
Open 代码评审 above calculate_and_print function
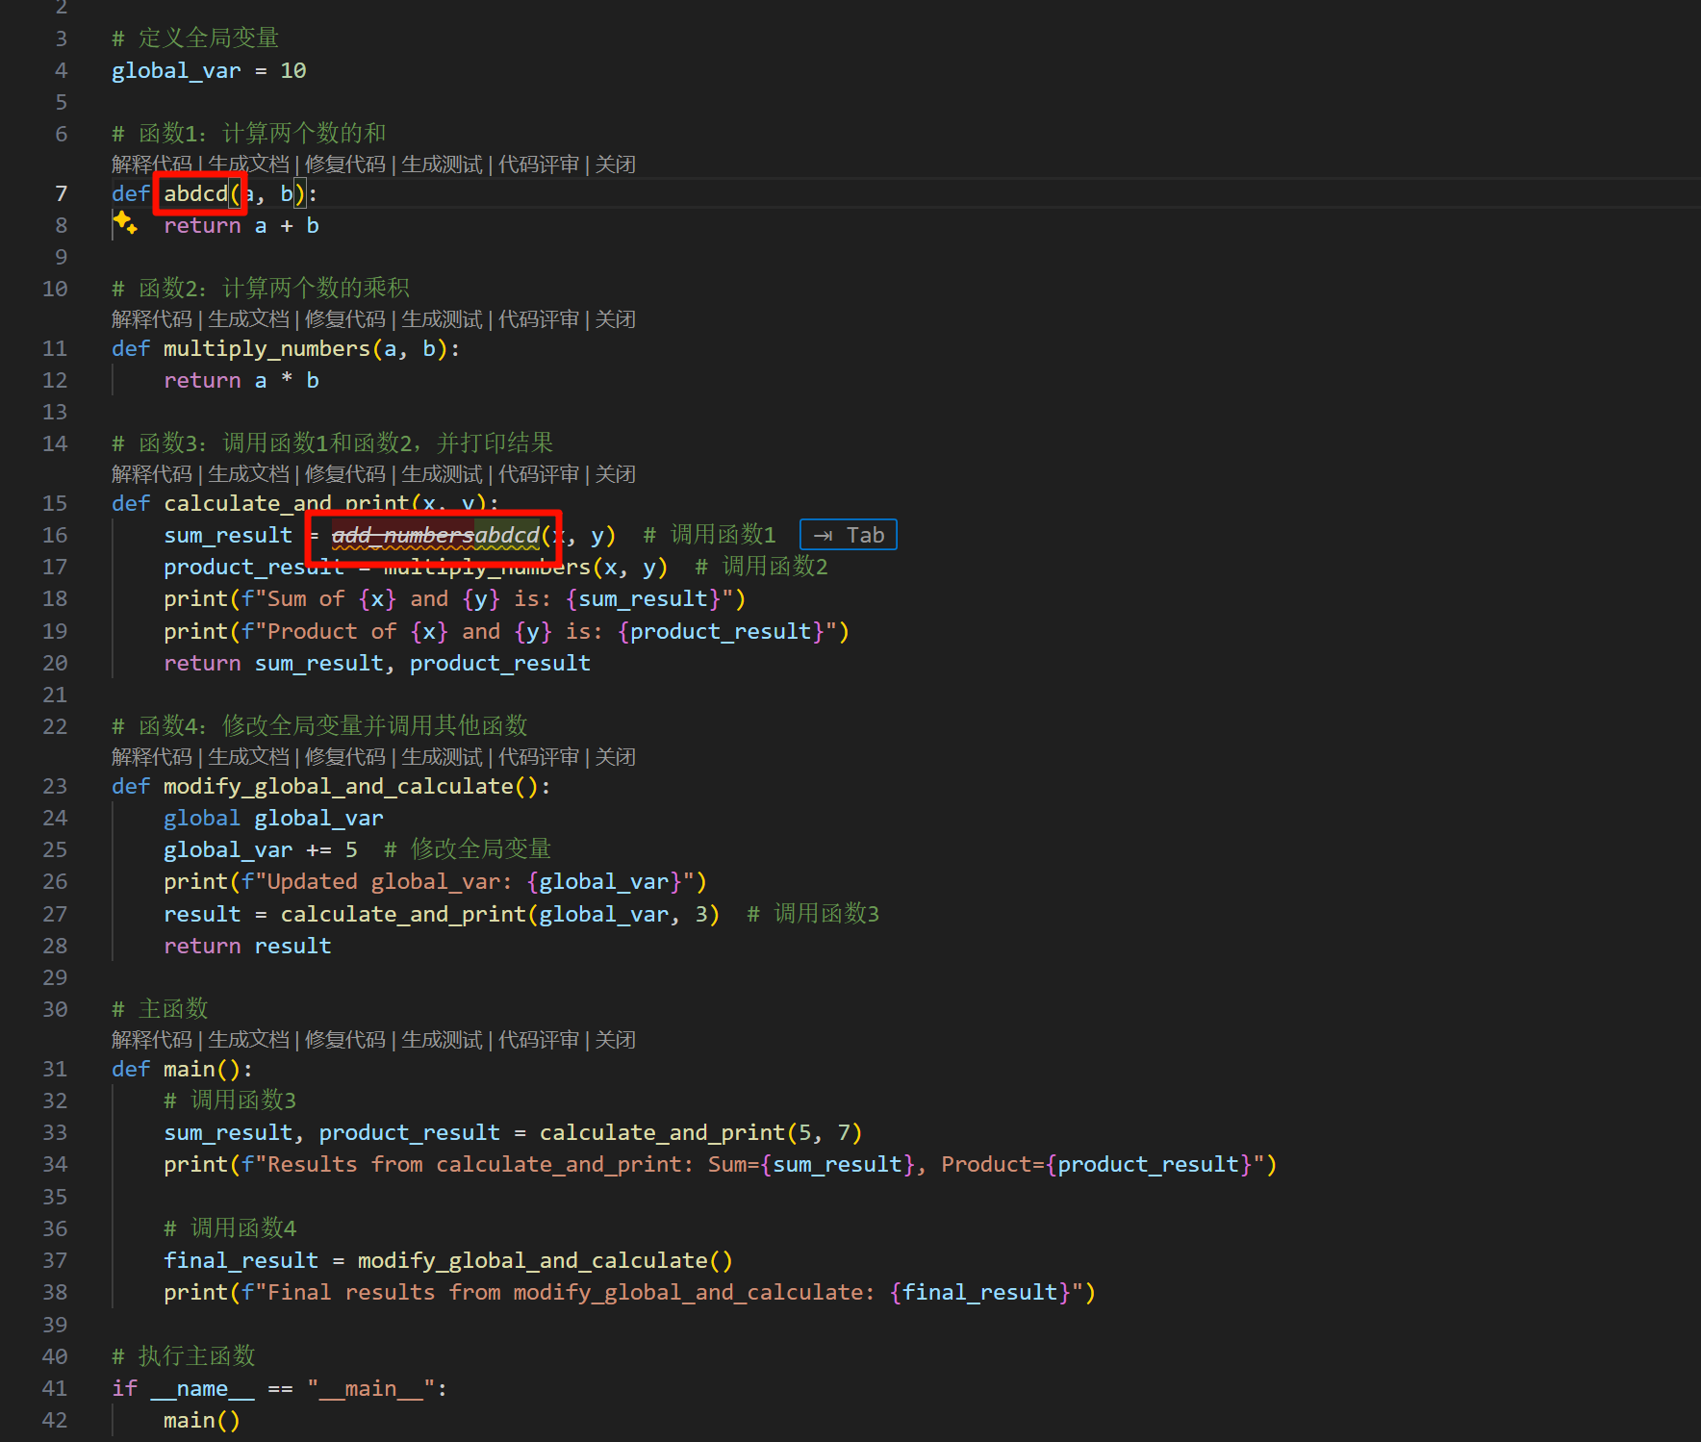539,474
